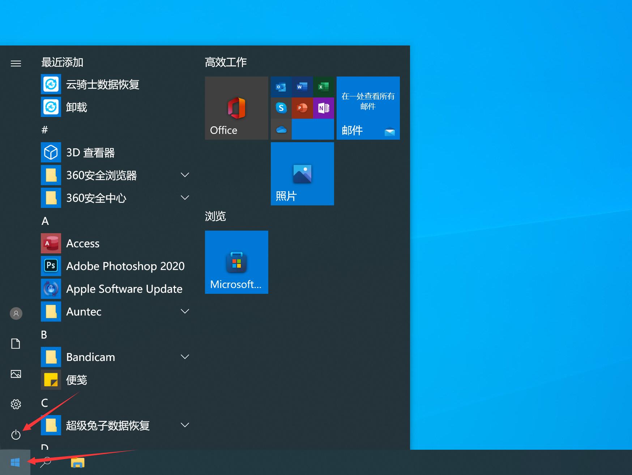Launch 云骑士数据恢复 app icon
Image resolution: width=632 pixels, height=475 pixels.
(x=51, y=84)
